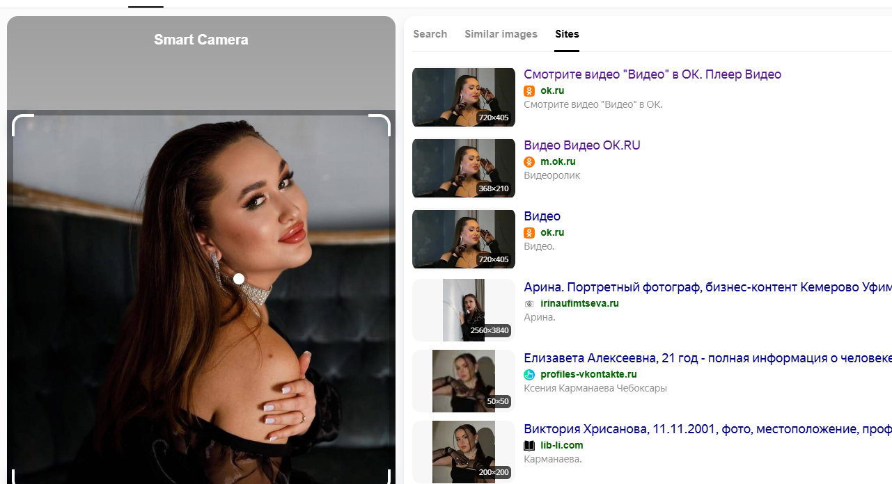Open the 'Елизавета Алексеевна, 21 год' result title
This screenshot has height=484, width=892.
point(707,358)
